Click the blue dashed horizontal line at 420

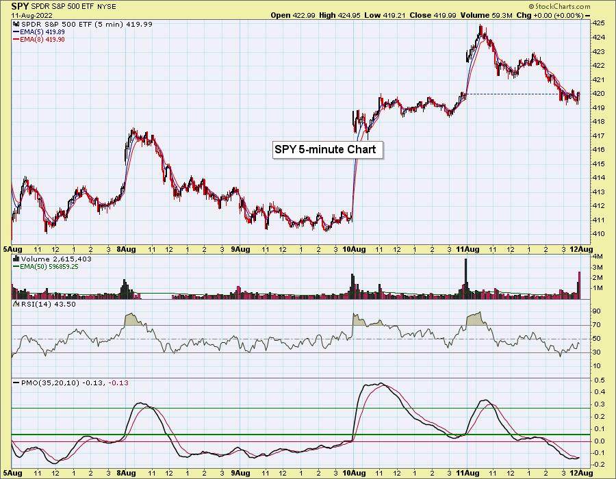tap(522, 94)
